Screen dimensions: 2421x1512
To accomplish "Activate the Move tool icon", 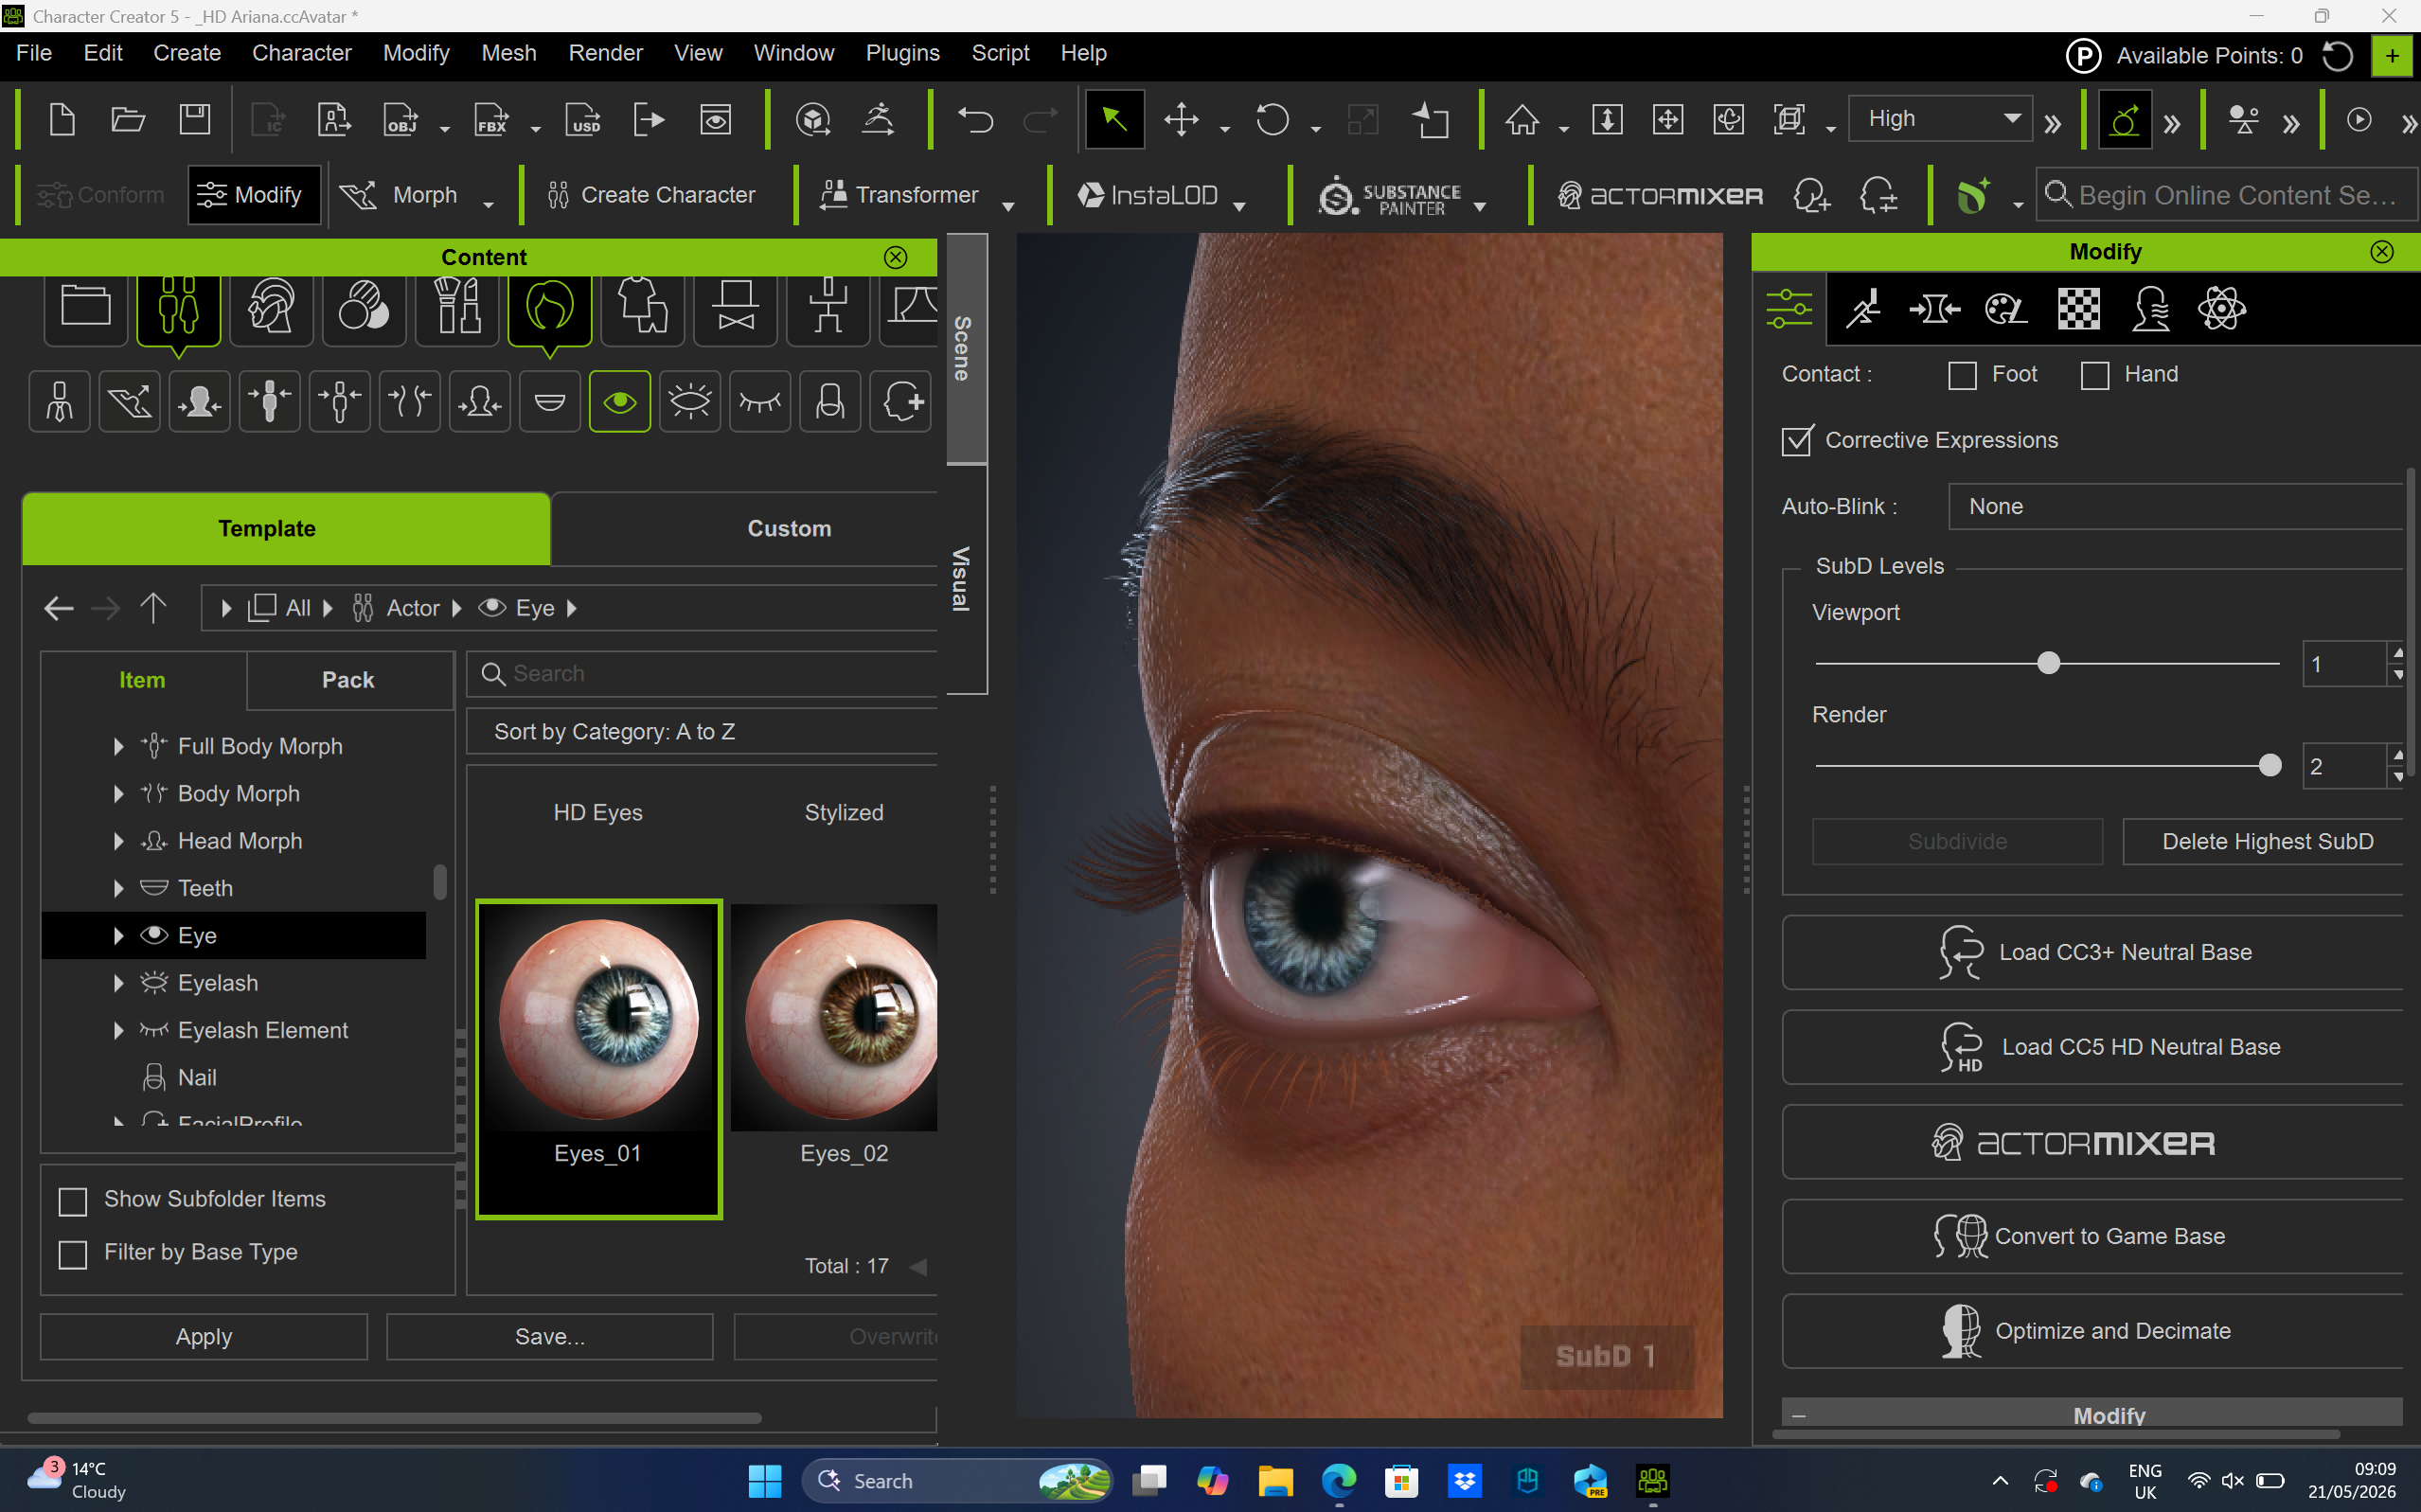I will tap(1181, 120).
